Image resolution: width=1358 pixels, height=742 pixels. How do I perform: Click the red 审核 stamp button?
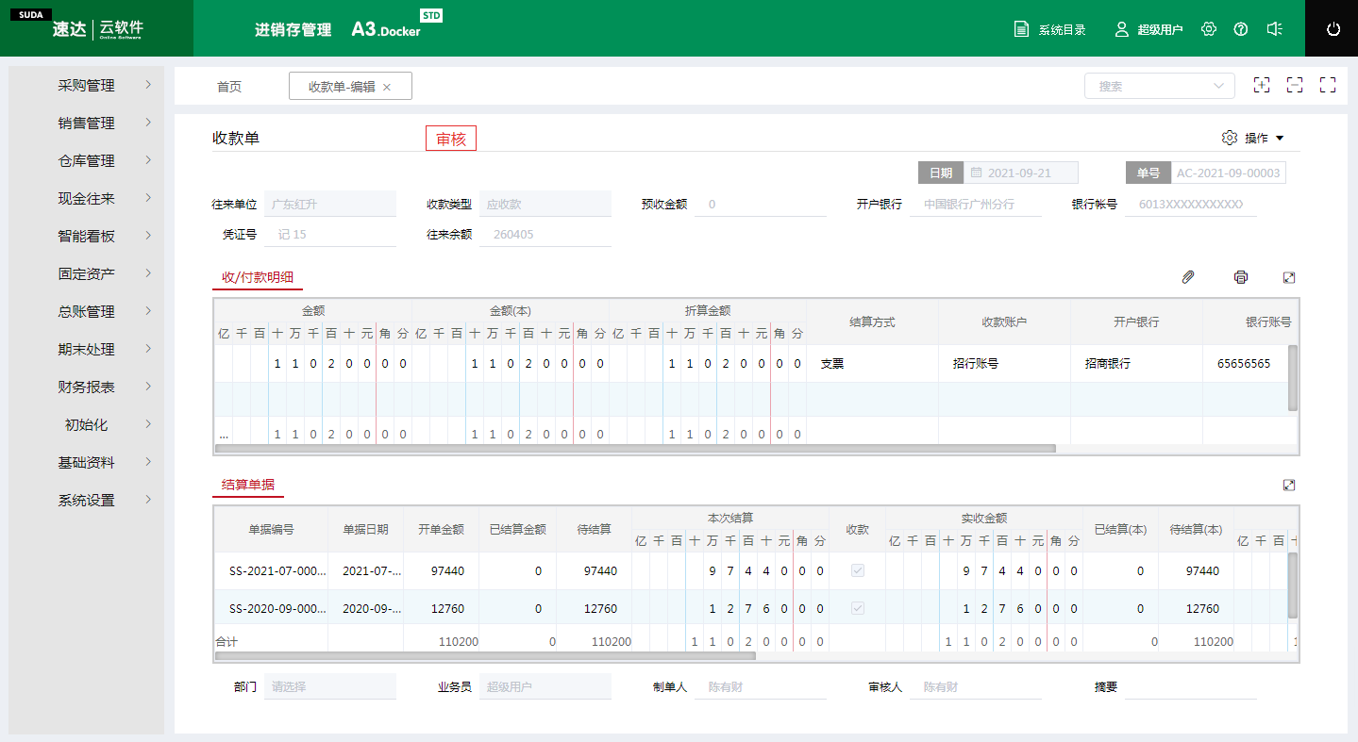(x=451, y=139)
